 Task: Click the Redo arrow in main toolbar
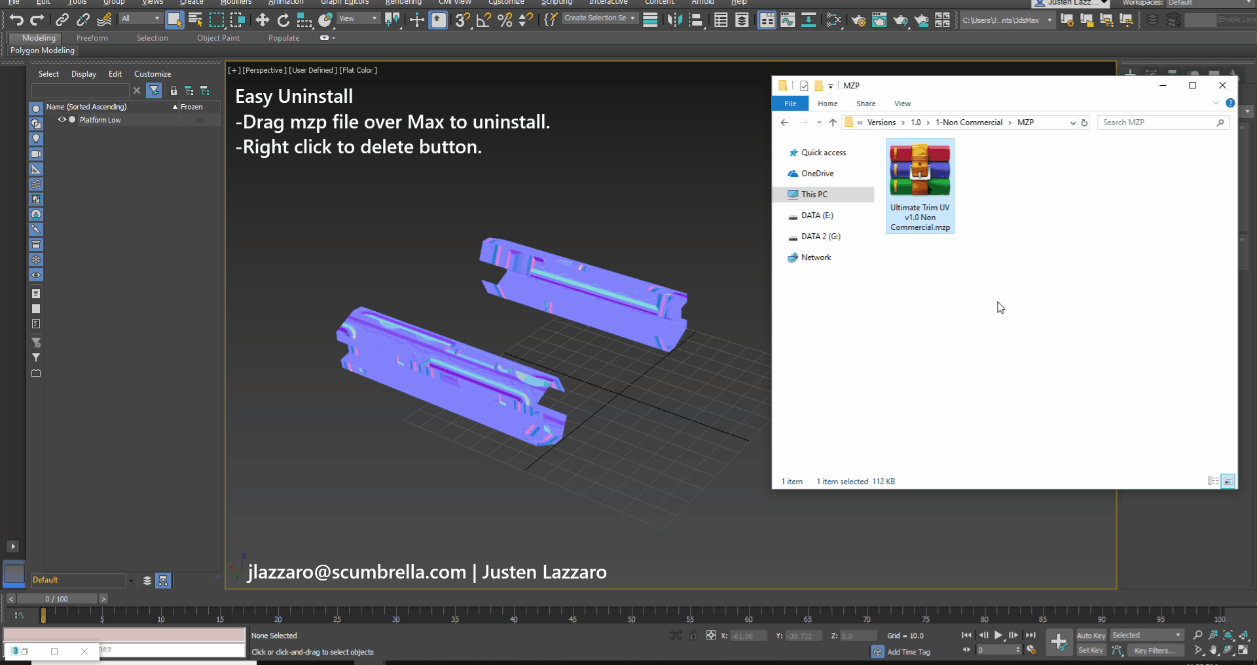point(37,20)
